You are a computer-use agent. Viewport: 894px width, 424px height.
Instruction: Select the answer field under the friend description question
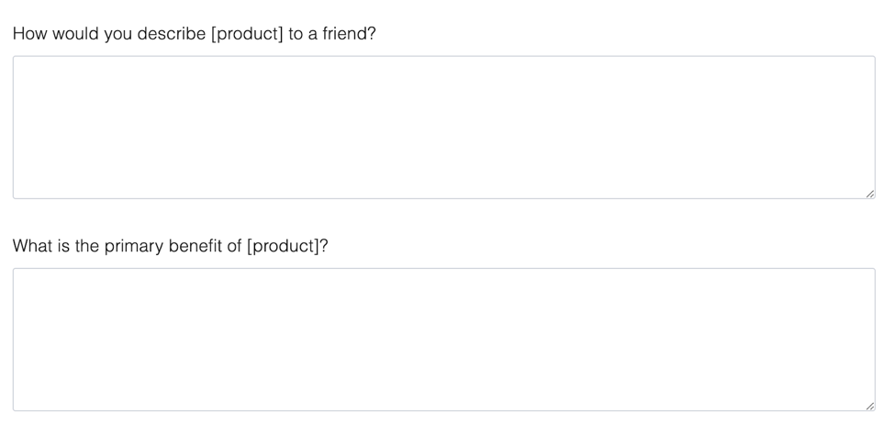pyautogui.click(x=443, y=127)
